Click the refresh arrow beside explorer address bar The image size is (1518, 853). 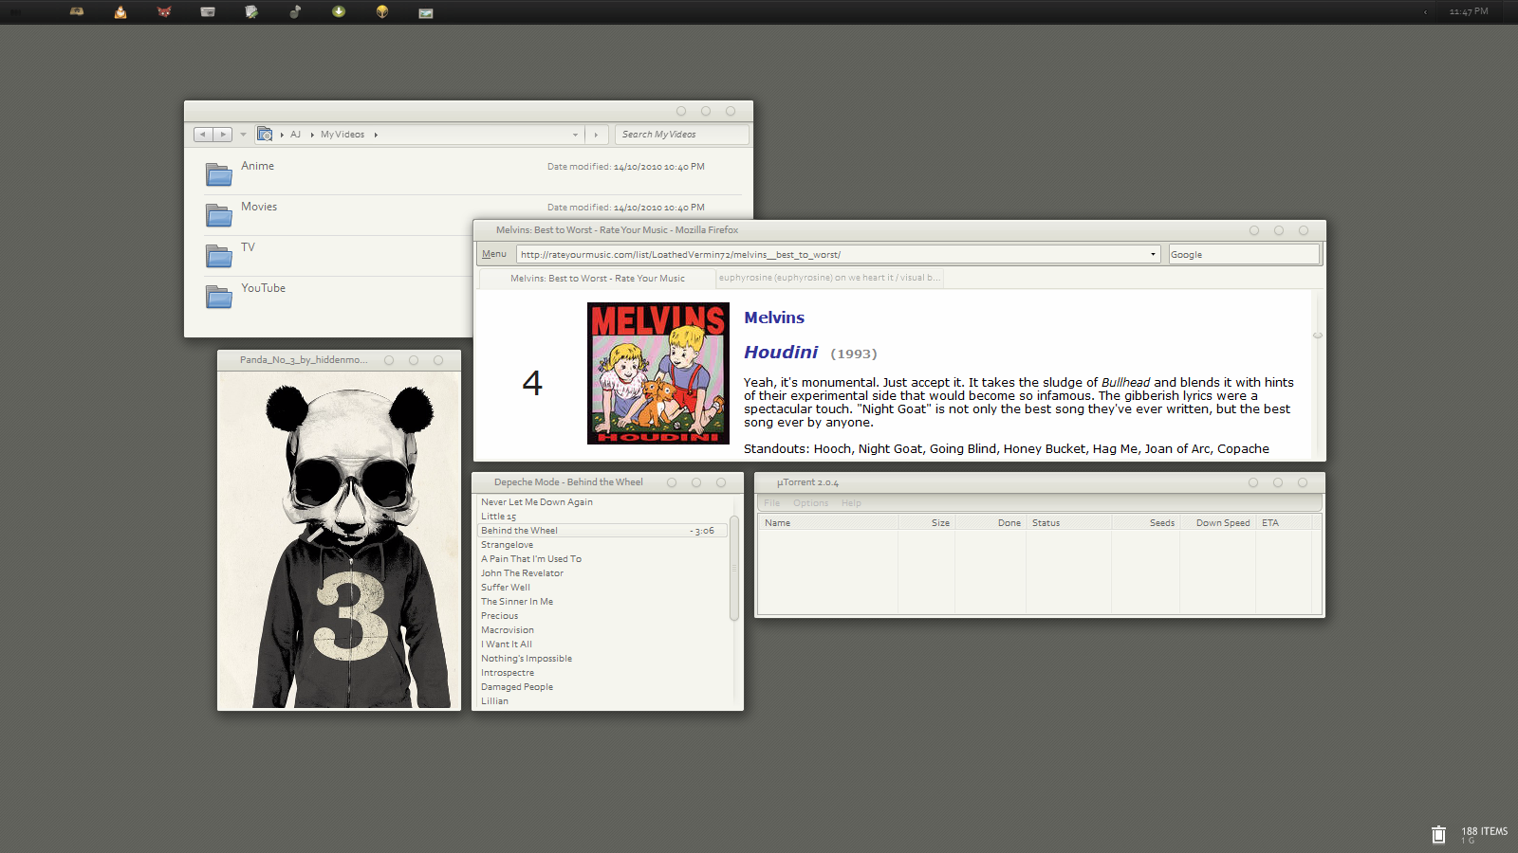coord(596,135)
